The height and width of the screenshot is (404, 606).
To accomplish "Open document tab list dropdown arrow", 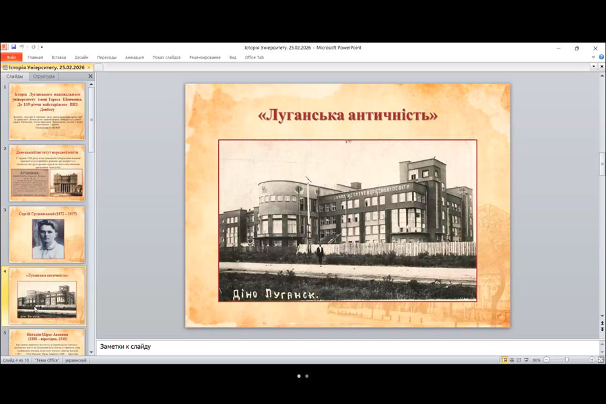I will click(x=593, y=67).
